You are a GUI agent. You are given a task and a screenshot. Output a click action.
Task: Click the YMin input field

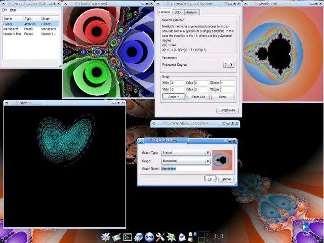pos(177,90)
